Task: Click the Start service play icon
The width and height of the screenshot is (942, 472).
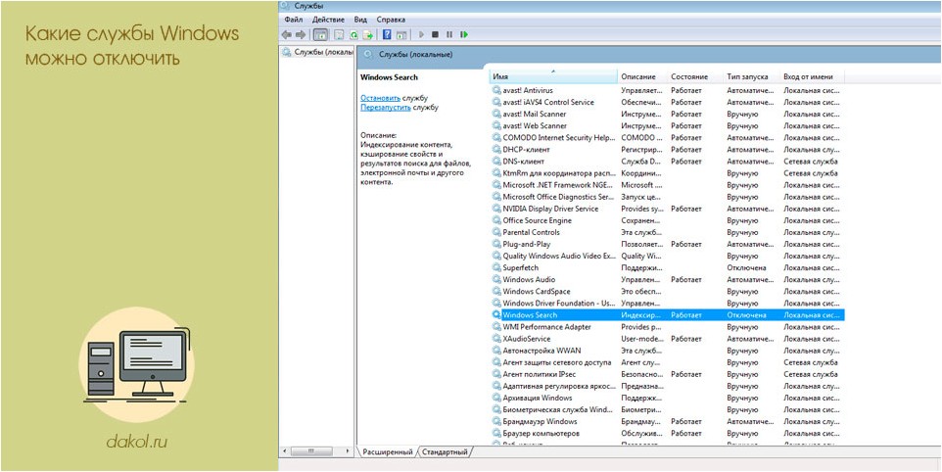Action: click(x=422, y=35)
